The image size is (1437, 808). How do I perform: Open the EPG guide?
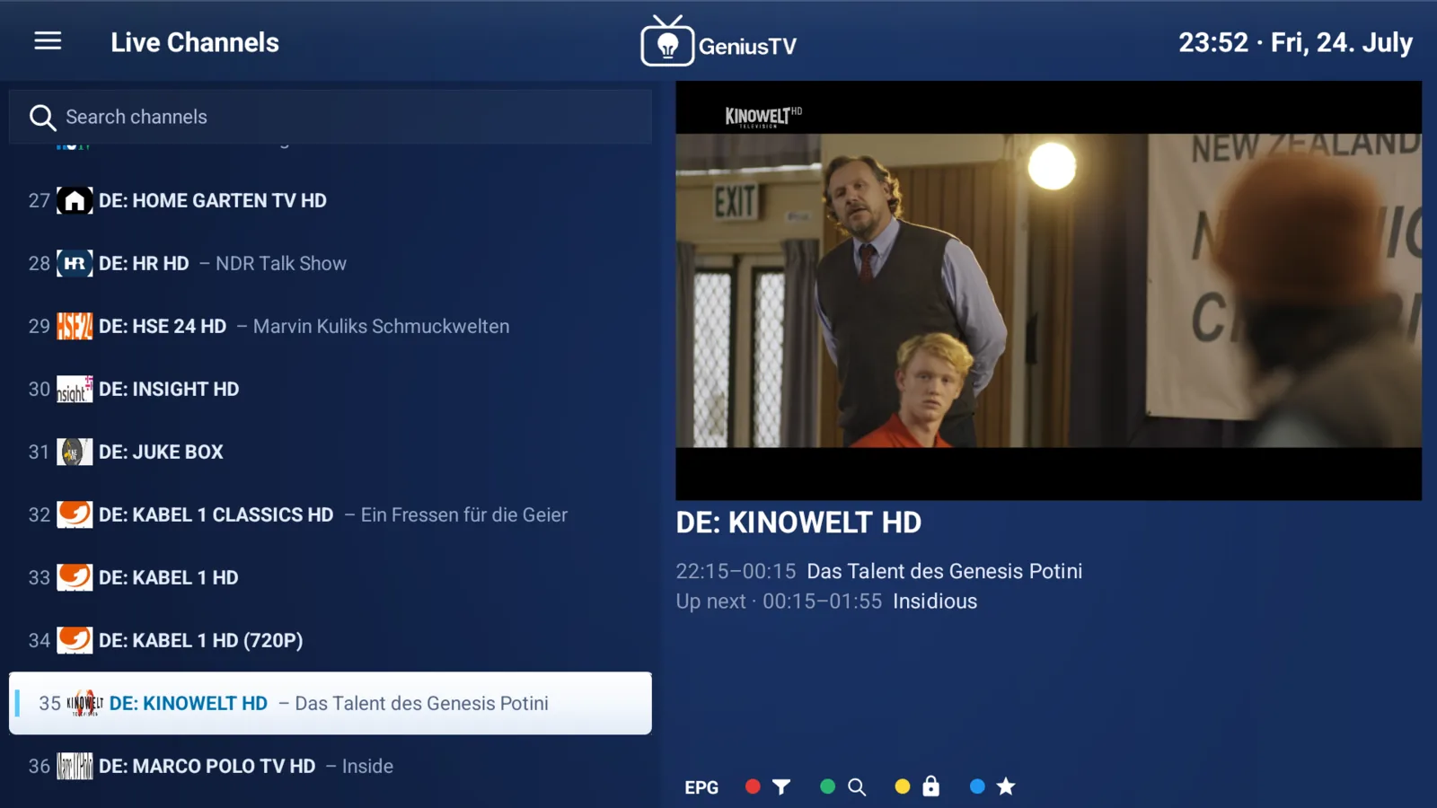pos(701,787)
